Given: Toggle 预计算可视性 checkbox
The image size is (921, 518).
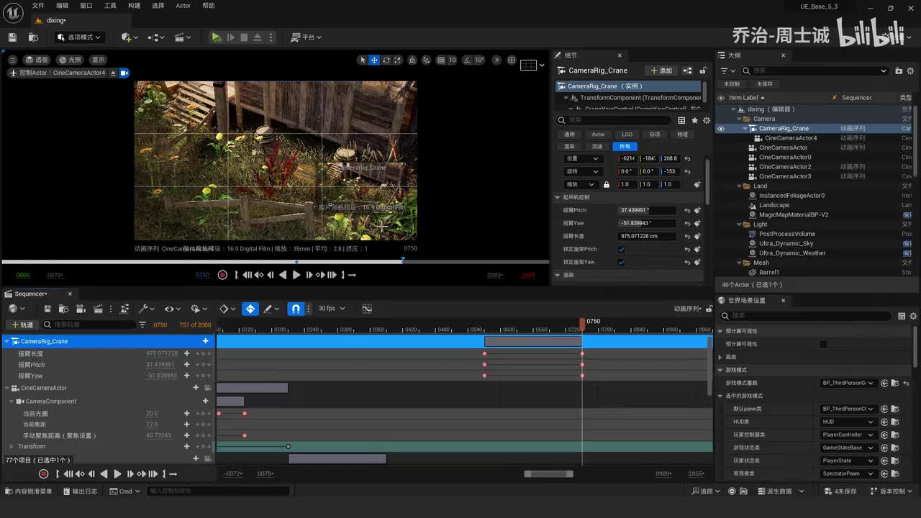Looking at the screenshot, I should click(x=824, y=344).
